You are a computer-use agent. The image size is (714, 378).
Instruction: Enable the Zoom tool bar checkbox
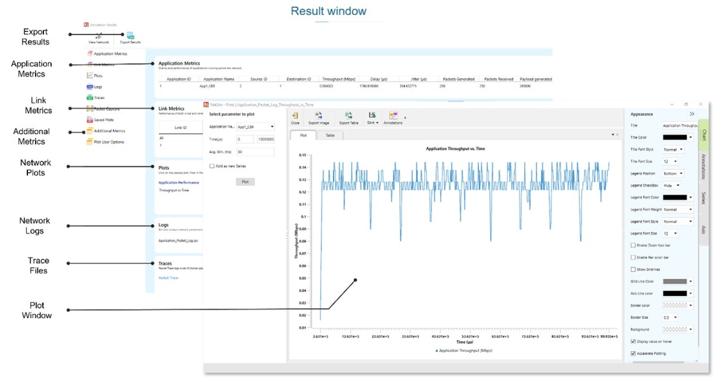634,245
